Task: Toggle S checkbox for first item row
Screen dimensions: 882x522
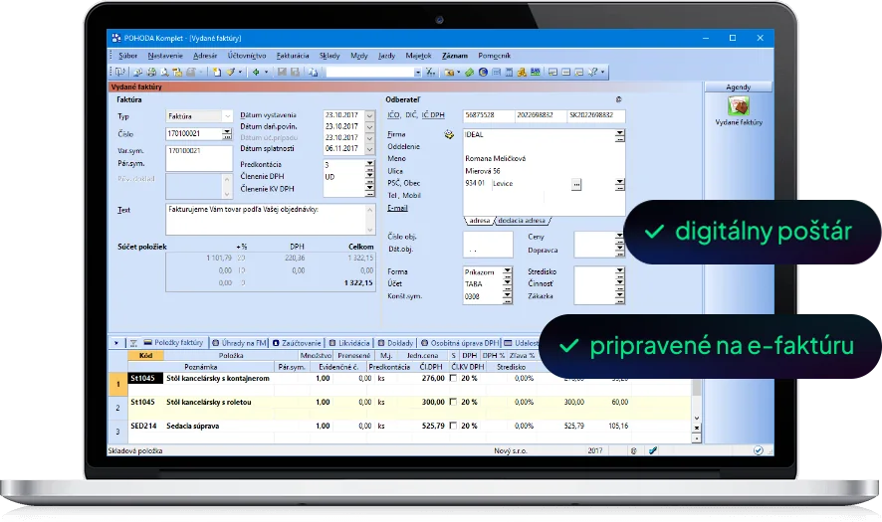Action: (x=453, y=379)
